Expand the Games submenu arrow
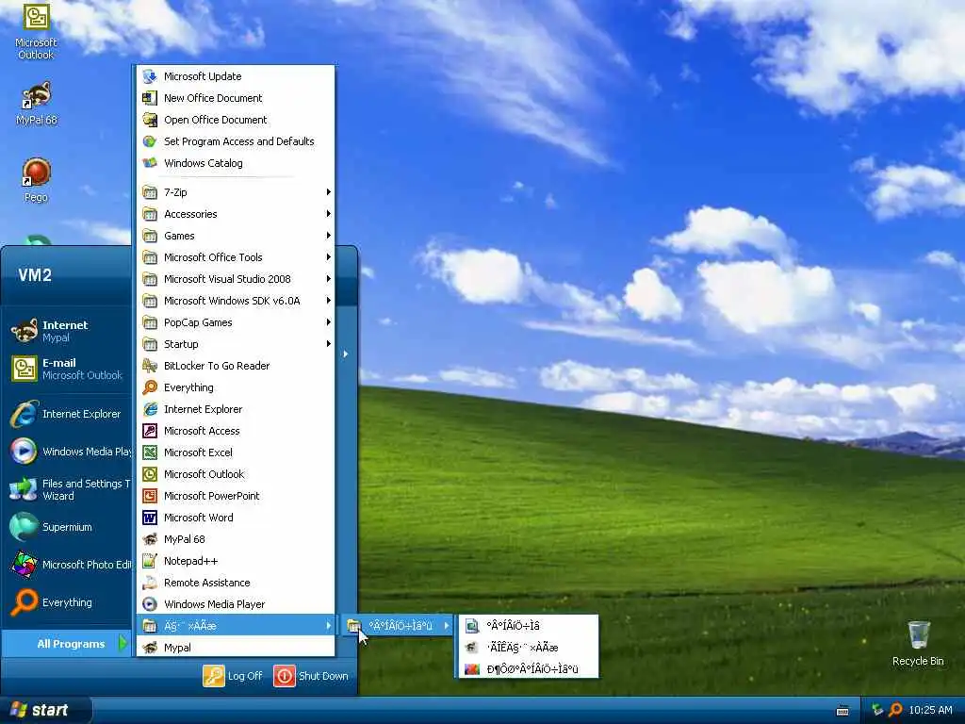The height and width of the screenshot is (724, 965). coord(328,235)
